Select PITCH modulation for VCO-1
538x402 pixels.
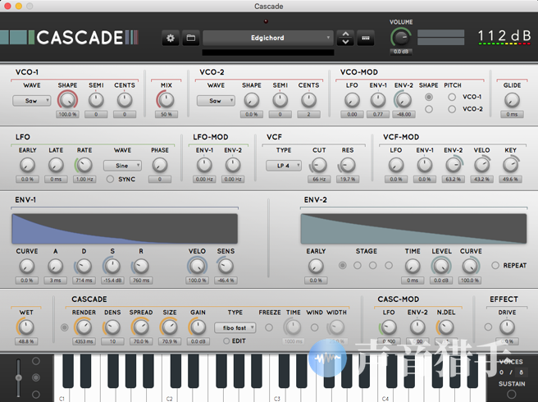[x=452, y=97]
